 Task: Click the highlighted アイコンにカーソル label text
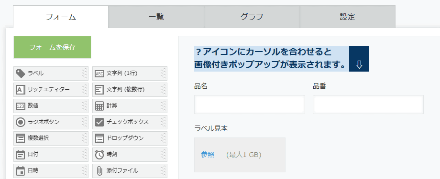(x=271, y=59)
